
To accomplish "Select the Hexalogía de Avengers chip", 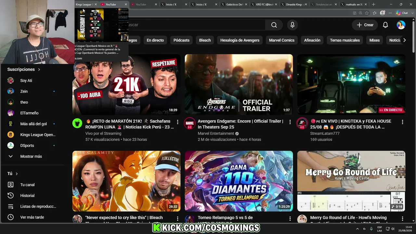I will pos(240,40).
